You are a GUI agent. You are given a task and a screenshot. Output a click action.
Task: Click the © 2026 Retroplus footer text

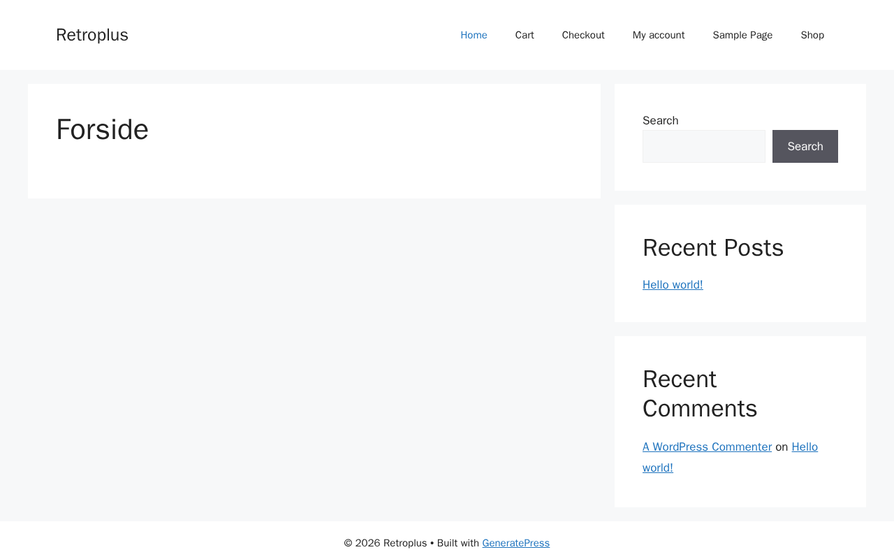click(385, 543)
